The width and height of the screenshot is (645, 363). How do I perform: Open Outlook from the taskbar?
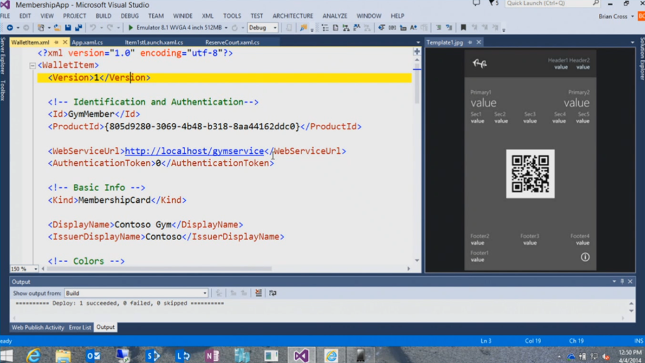point(93,355)
